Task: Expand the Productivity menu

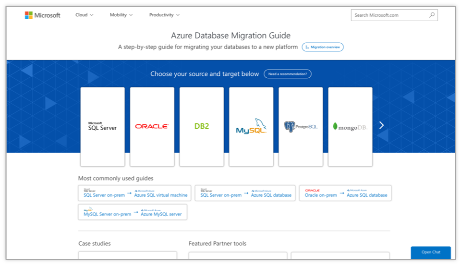Action: [x=164, y=15]
